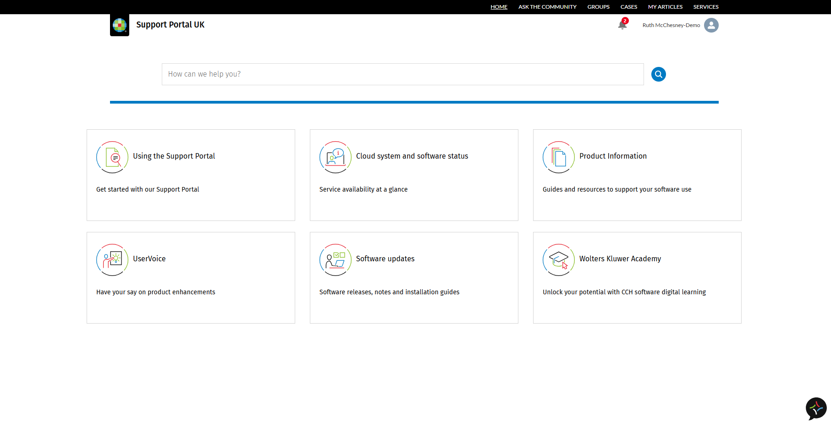
Task: Click 'Have your say on product enhancements' text
Action: click(x=156, y=292)
